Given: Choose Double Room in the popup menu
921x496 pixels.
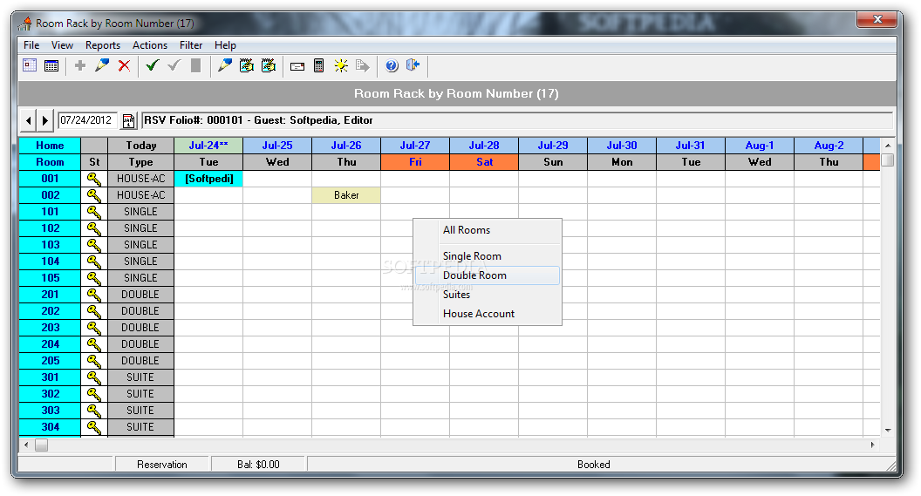Looking at the screenshot, I should coord(488,275).
